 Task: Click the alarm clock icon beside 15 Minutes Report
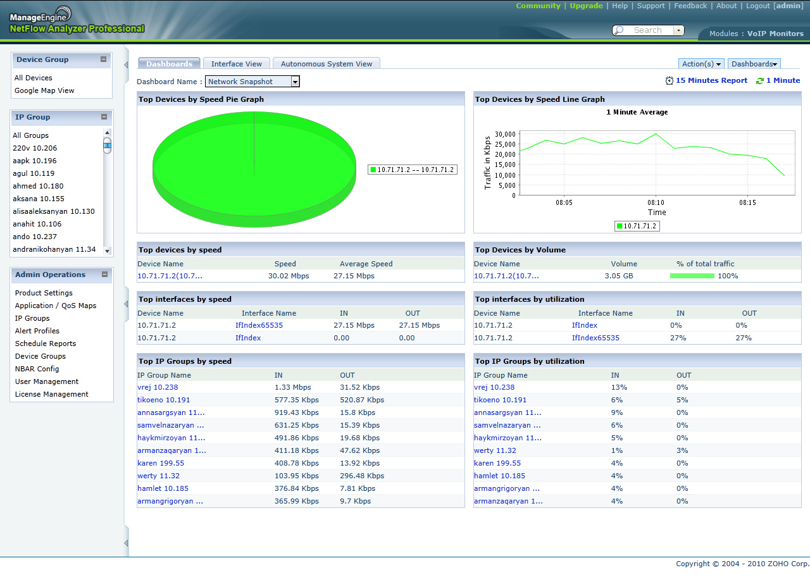pos(670,80)
